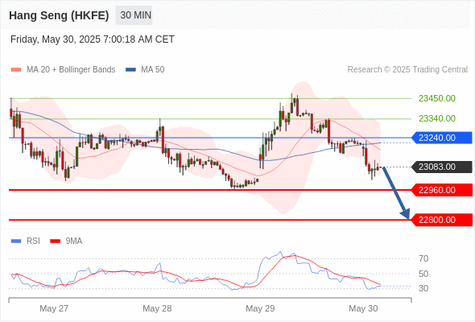Click the blue downward forecast arrow head
Viewport: 475px width, 322px height.
point(405,213)
